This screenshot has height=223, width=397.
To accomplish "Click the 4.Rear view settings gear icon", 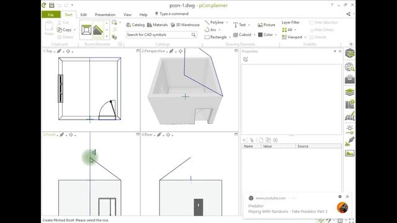I will coord(168,135).
